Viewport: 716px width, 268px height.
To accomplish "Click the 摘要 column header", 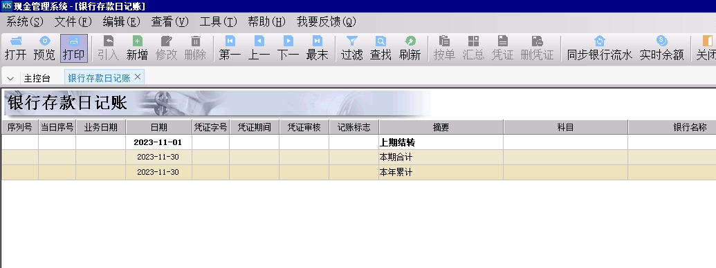I will [x=441, y=127].
